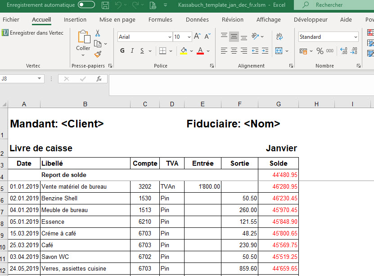The width and height of the screenshot is (374, 276).
Task: Open the Fichier menu
Action: (x=11, y=20)
